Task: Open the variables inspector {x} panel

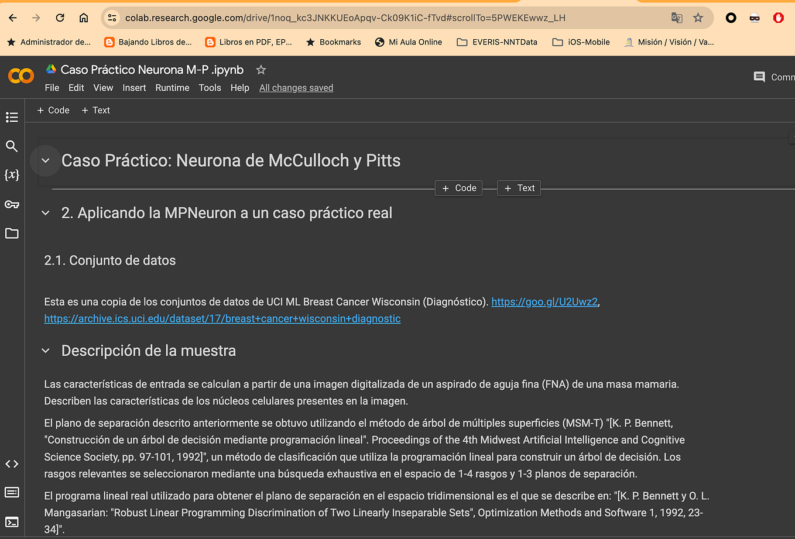Action: (x=12, y=174)
